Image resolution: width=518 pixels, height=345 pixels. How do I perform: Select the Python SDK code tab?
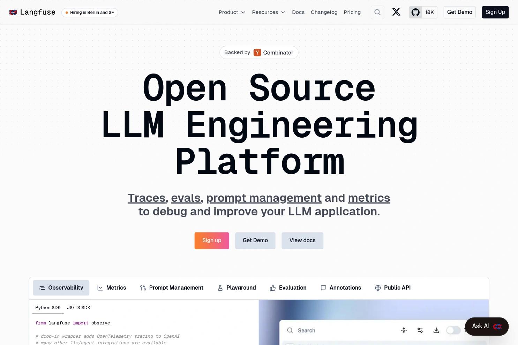point(48,308)
